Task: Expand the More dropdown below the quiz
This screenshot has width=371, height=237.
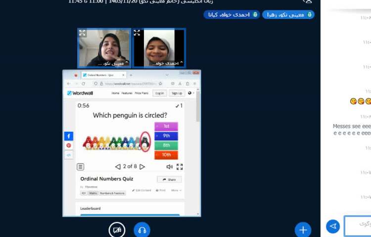Action: (176, 190)
